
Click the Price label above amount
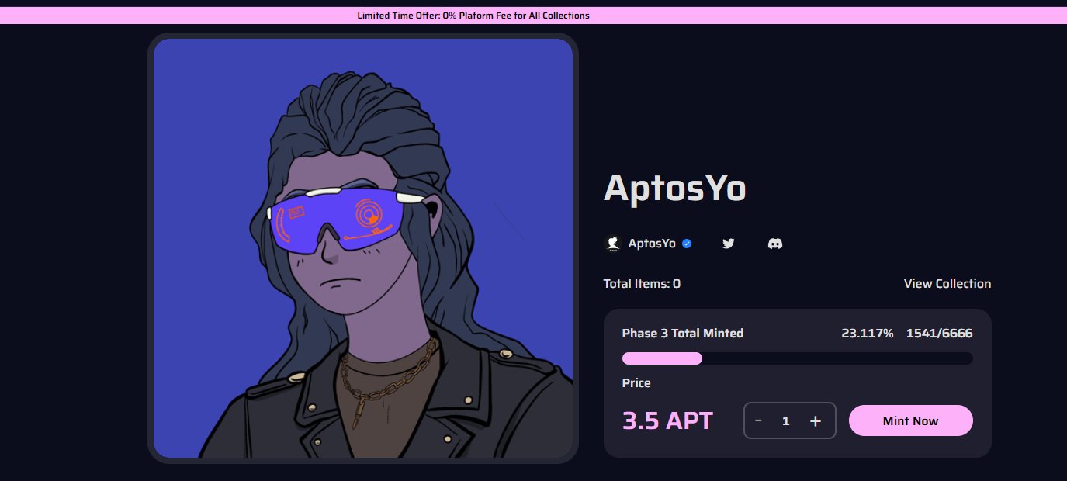click(636, 383)
